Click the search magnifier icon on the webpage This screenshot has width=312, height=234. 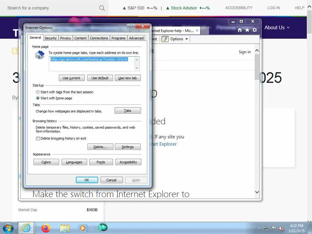[102, 8]
